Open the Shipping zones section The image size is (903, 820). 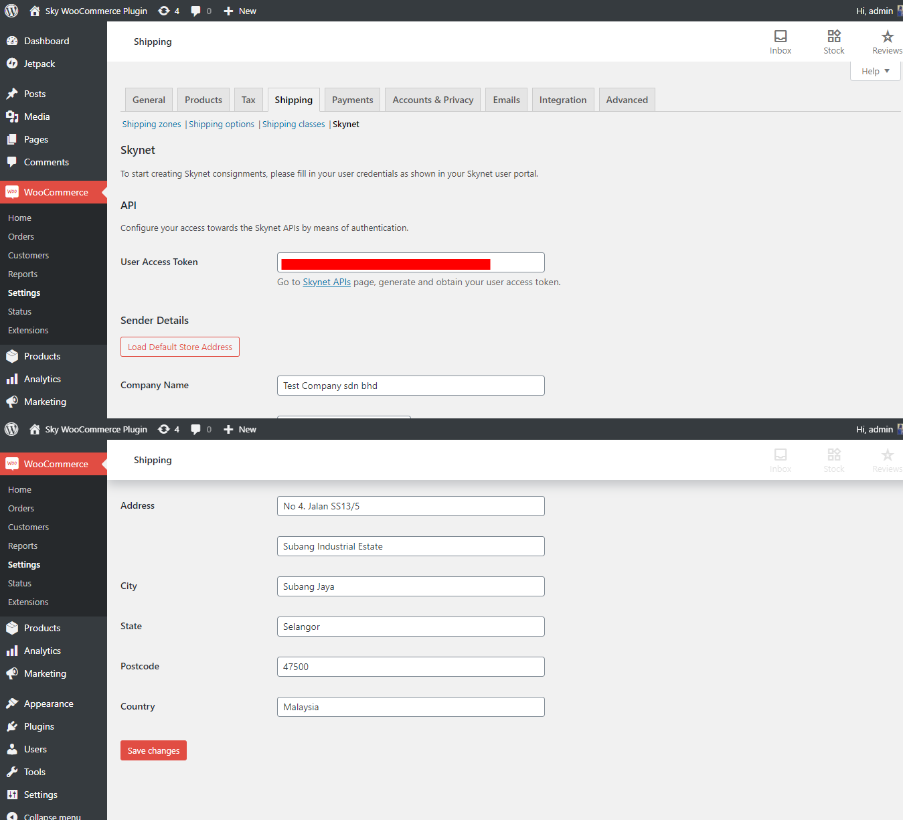[151, 124]
